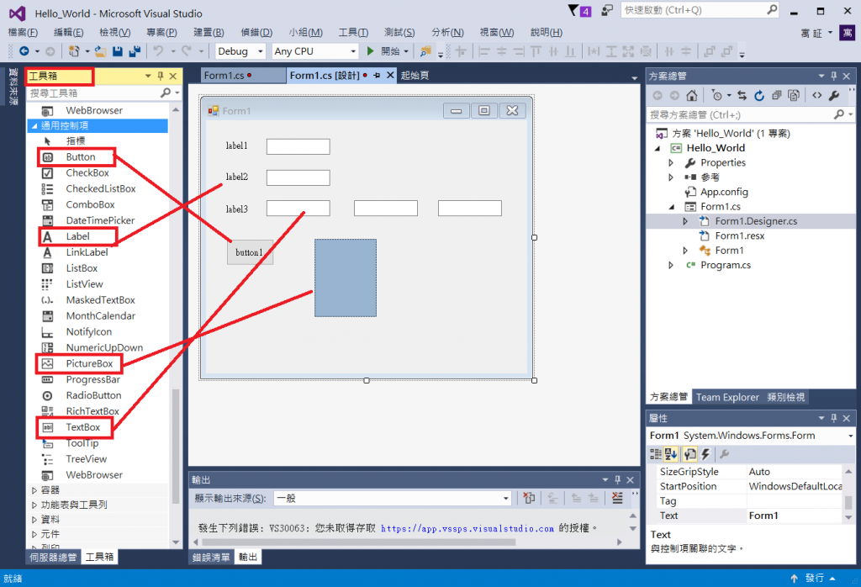861x587 pixels.
Task: Click the Start (開始) debug button label
Action: click(390, 51)
